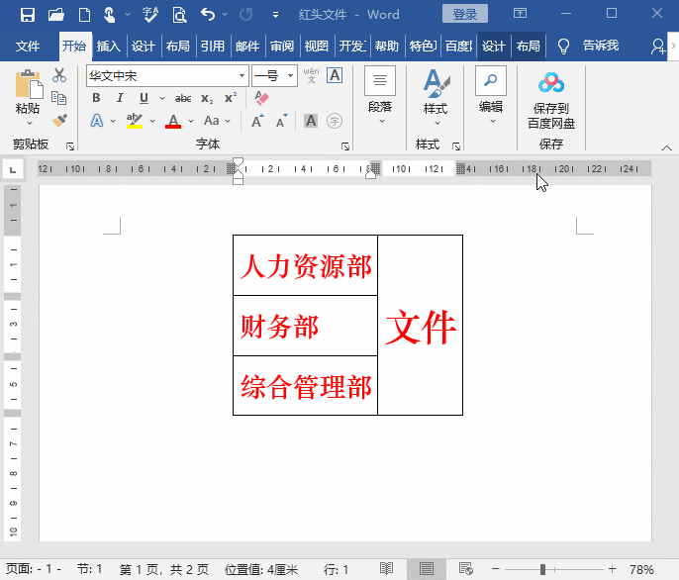Switch to the 帮助 Help tab
Image resolution: width=679 pixels, height=580 pixels.
click(387, 46)
